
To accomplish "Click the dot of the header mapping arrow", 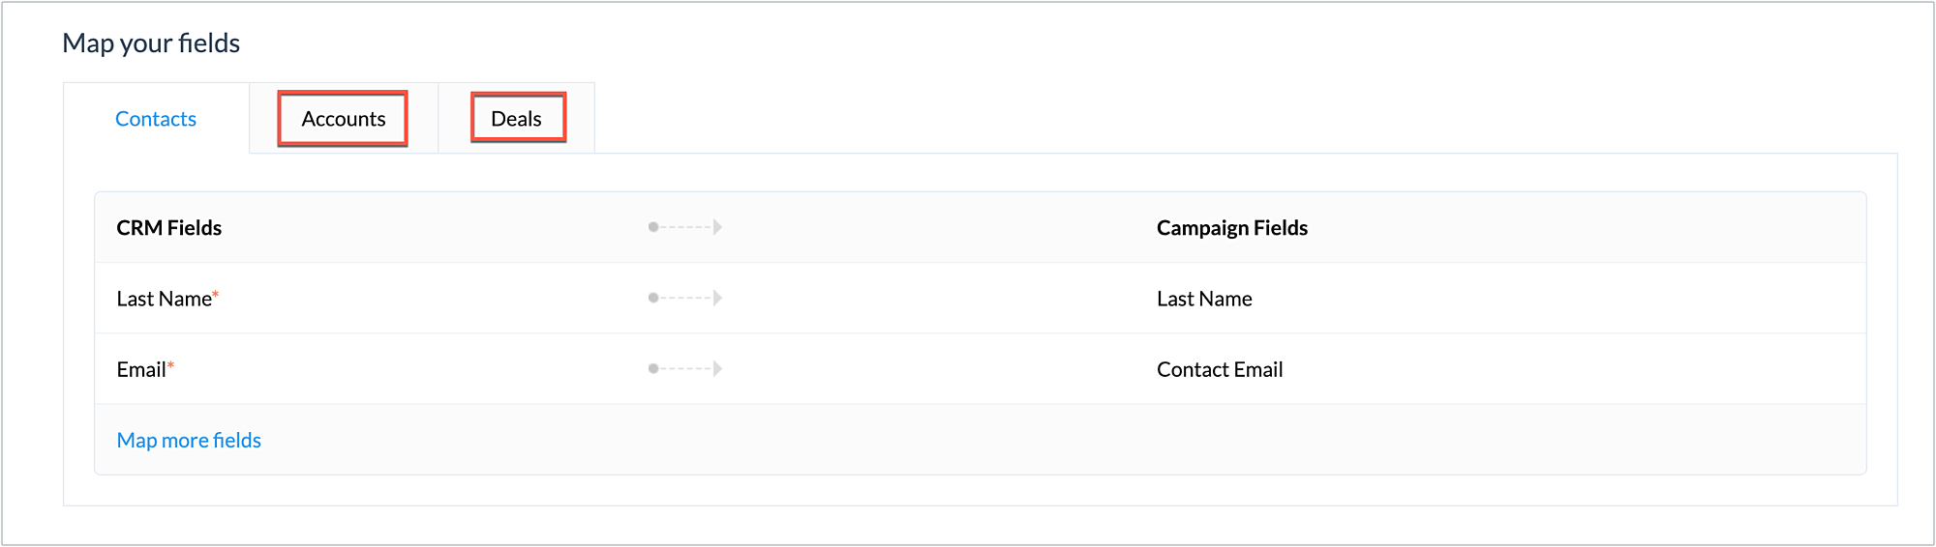I will [653, 227].
